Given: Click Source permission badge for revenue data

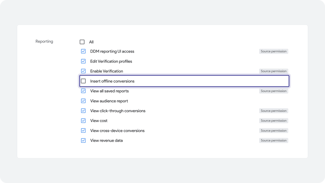Looking at the screenshot, I should 274,140.
